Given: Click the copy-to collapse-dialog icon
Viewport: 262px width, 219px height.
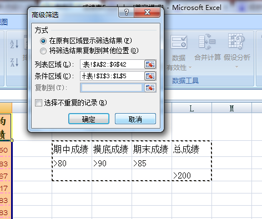Looking at the screenshot, I should tap(150, 88).
